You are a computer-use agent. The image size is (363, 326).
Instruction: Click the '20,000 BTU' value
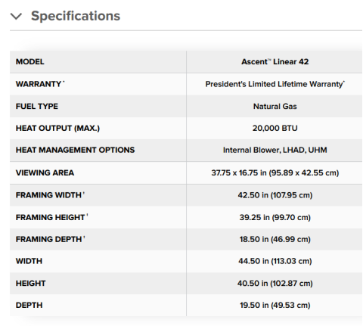tap(275, 128)
